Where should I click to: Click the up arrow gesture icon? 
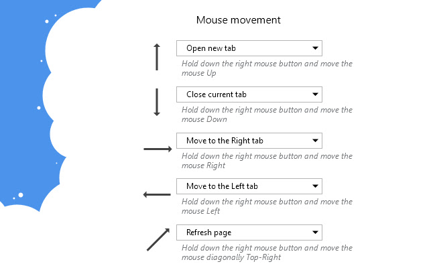click(x=157, y=57)
